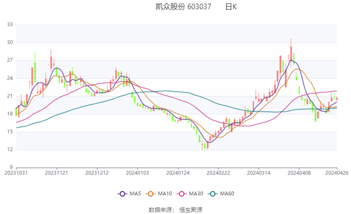Click the 9 price axis label
The height and width of the screenshot is (214, 351).
pos(12,167)
